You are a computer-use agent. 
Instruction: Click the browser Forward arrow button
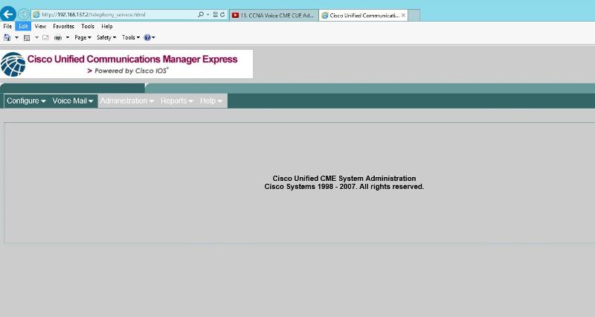point(24,14)
